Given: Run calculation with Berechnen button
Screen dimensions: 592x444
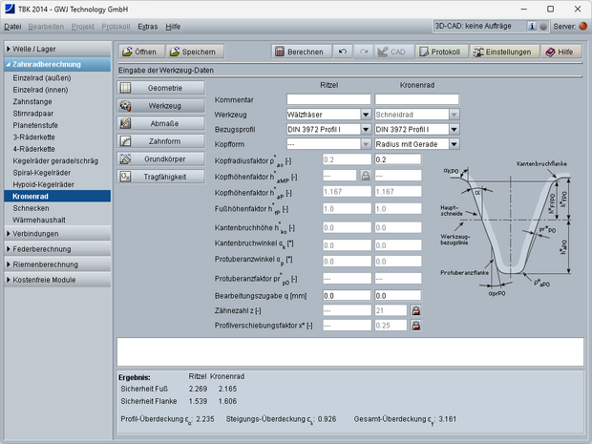Looking at the screenshot, I should pos(301,52).
